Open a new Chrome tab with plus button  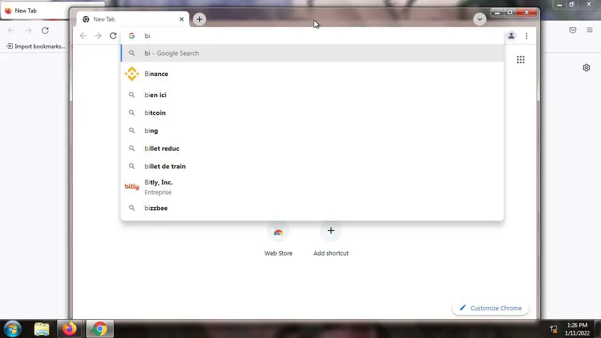[x=200, y=19]
